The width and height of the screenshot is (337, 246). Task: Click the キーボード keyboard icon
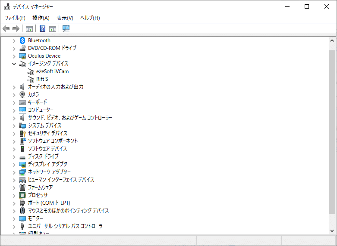pos(22,102)
